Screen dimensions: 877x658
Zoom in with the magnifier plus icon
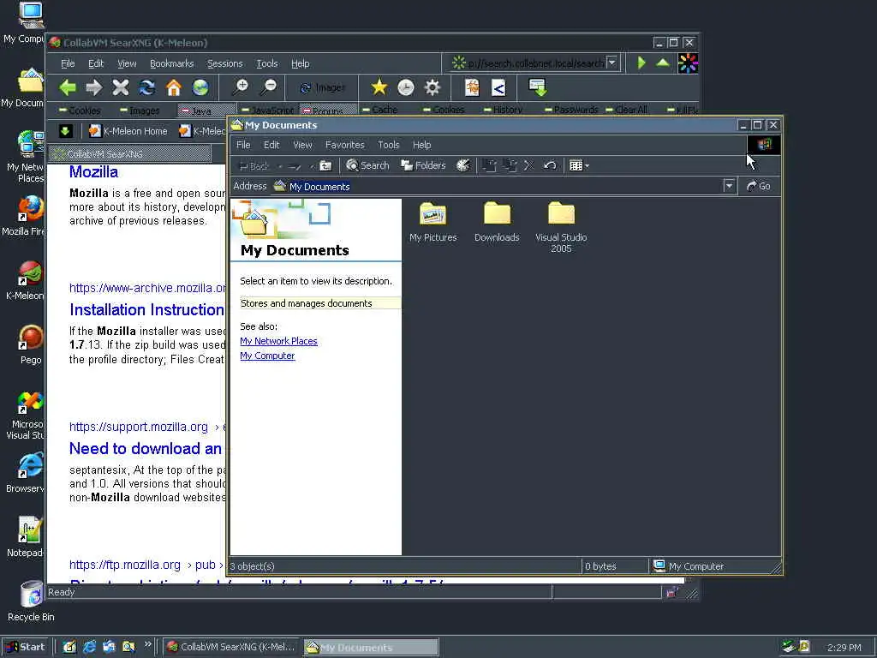tap(240, 87)
